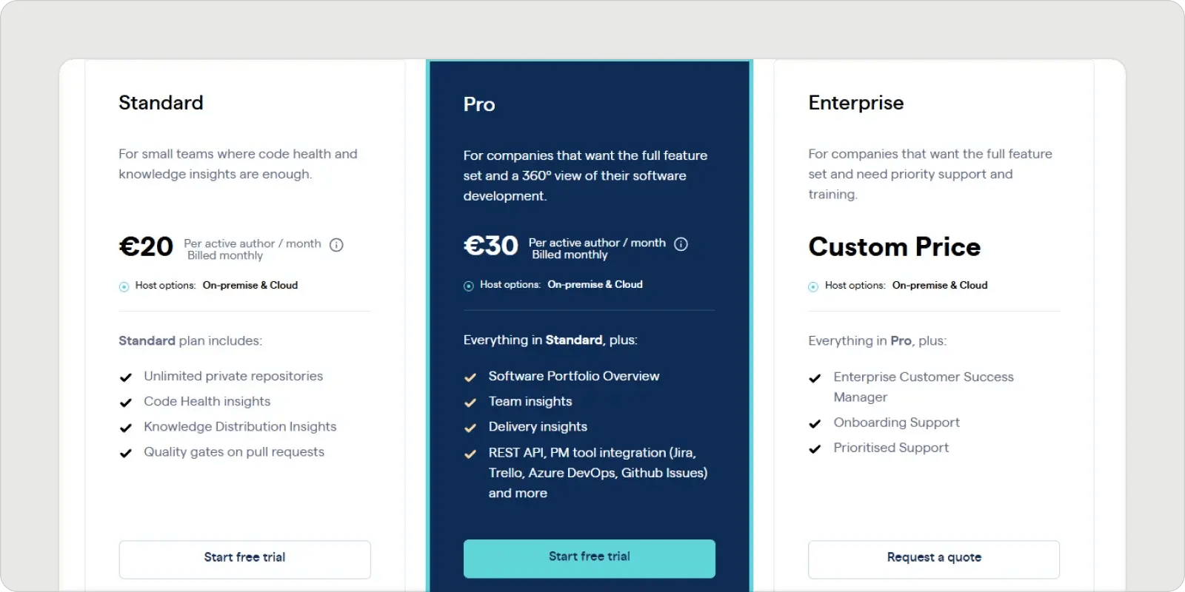
Task: Click the Standard plan 'Per active author / month' text
Action: [253, 243]
